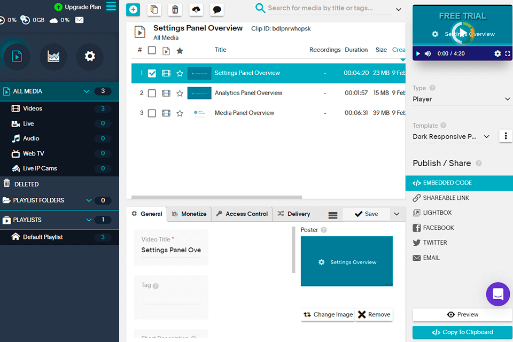
Task: Open the Type Player dropdown
Action: coord(461,99)
